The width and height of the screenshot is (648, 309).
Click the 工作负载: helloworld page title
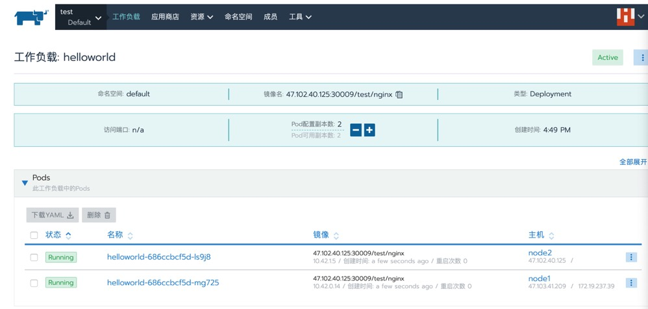point(65,57)
